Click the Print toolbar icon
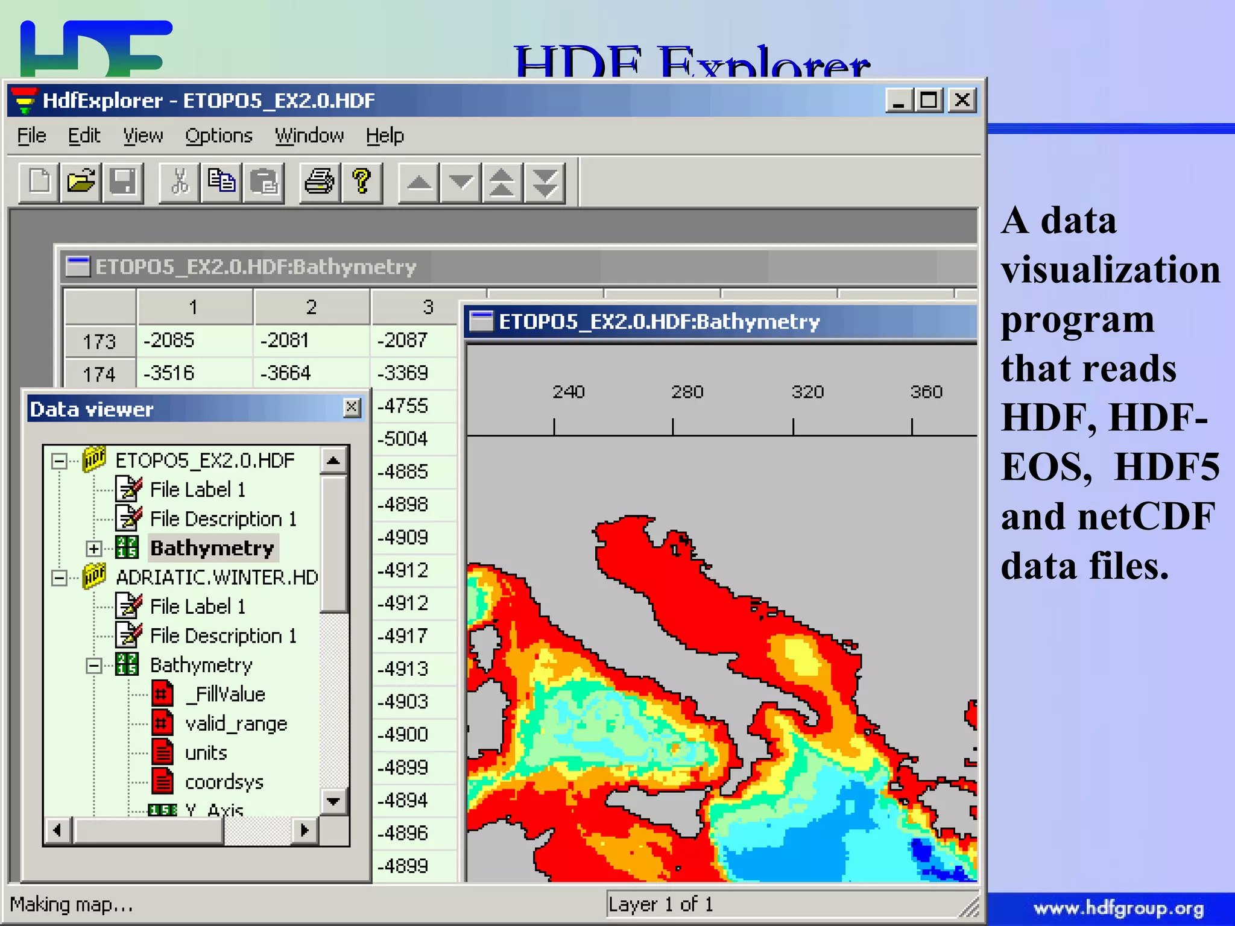 point(320,182)
